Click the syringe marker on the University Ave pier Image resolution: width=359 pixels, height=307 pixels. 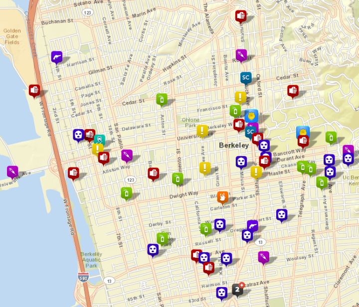12,172
